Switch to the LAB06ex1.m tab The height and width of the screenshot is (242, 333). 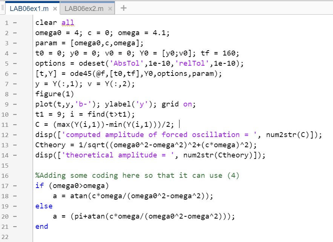[x=29, y=9]
